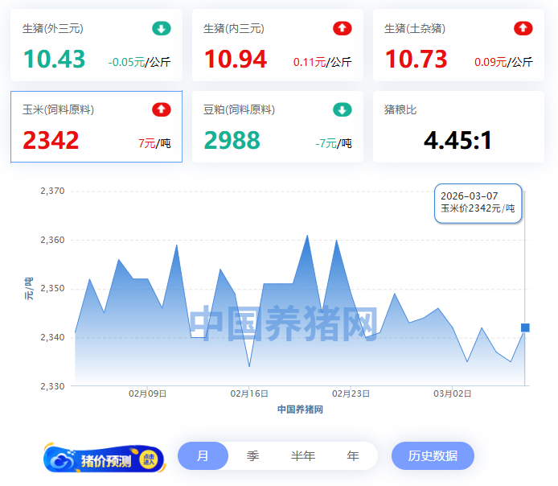Switch chart to 季 range
Image resolution: width=558 pixels, height=486 pixels.
pos(252,456)
